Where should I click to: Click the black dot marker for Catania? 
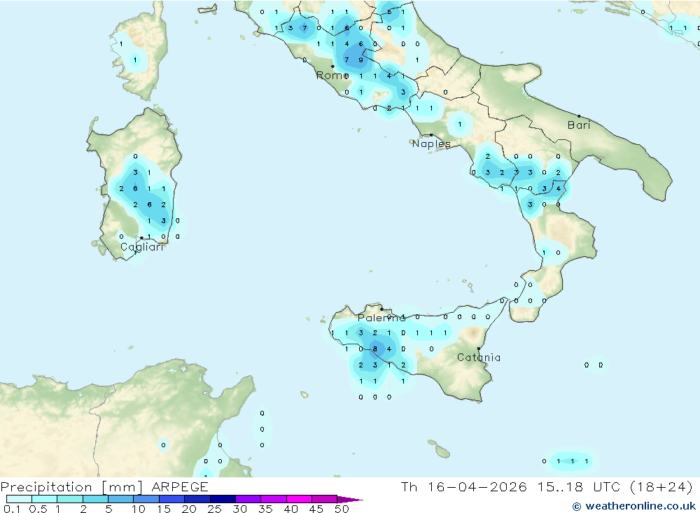click(x=479, y=349)
